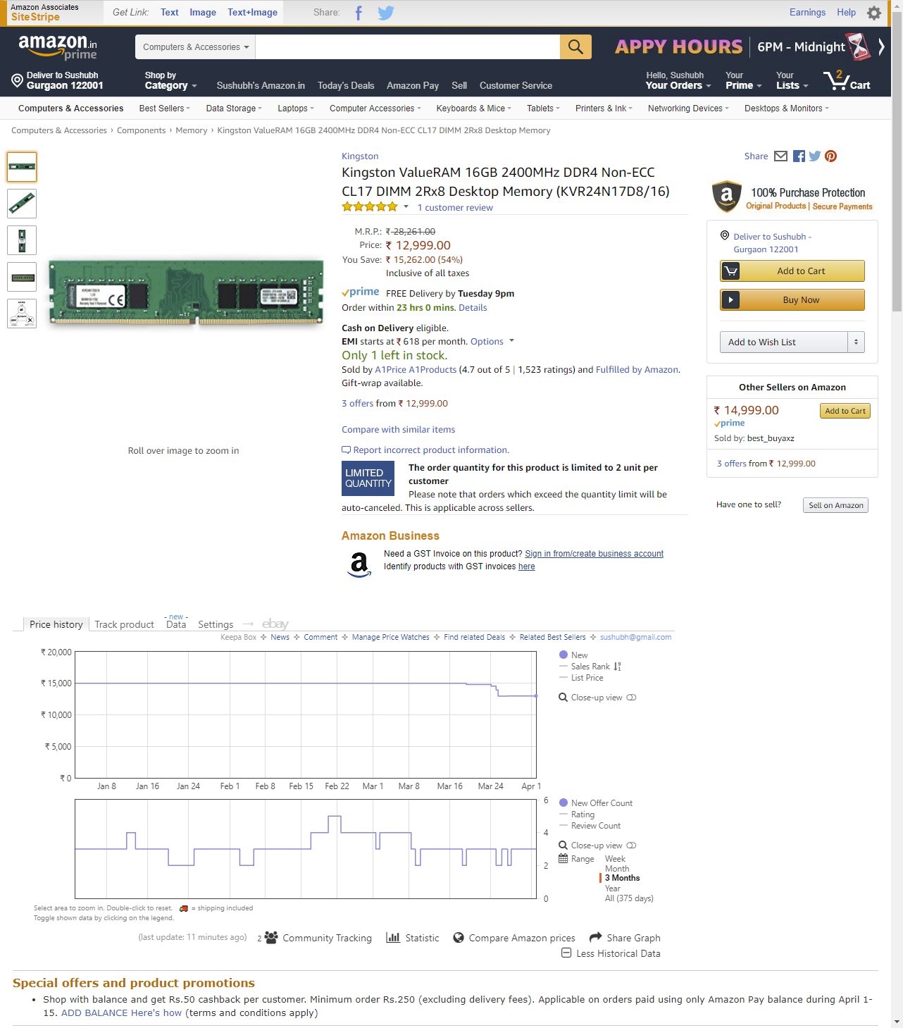
Task: Click Report incorrect product information link
Action: click(x=431, y=450)
